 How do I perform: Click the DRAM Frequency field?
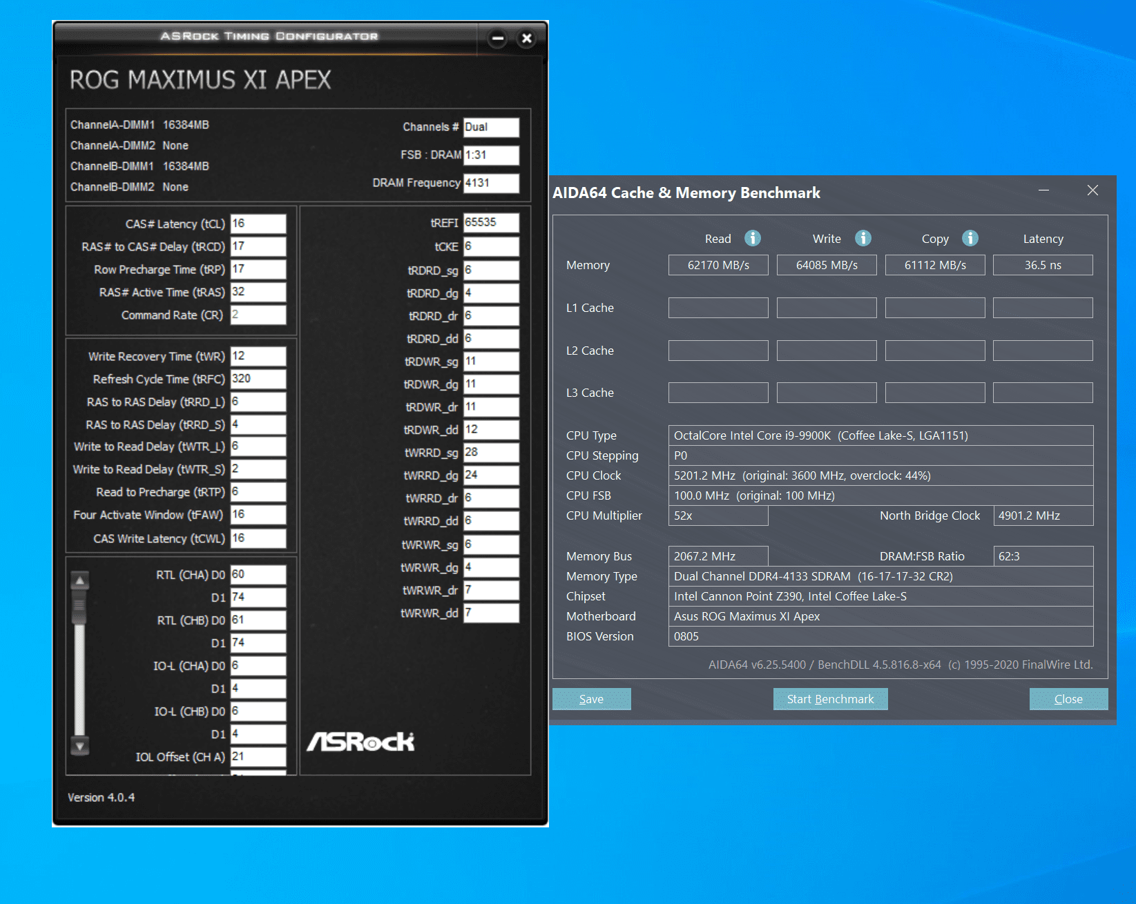coord(491,183)
